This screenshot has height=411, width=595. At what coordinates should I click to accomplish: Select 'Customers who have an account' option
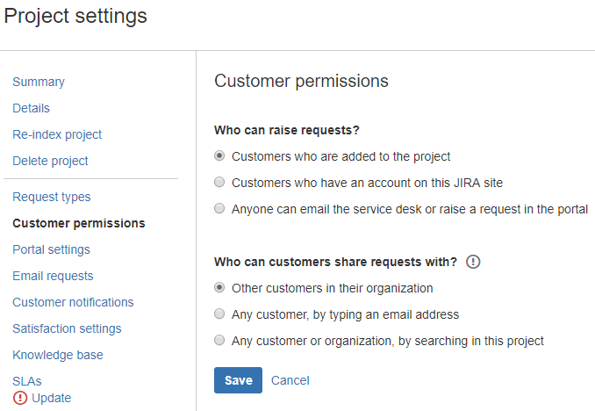(x=219, y=183)
